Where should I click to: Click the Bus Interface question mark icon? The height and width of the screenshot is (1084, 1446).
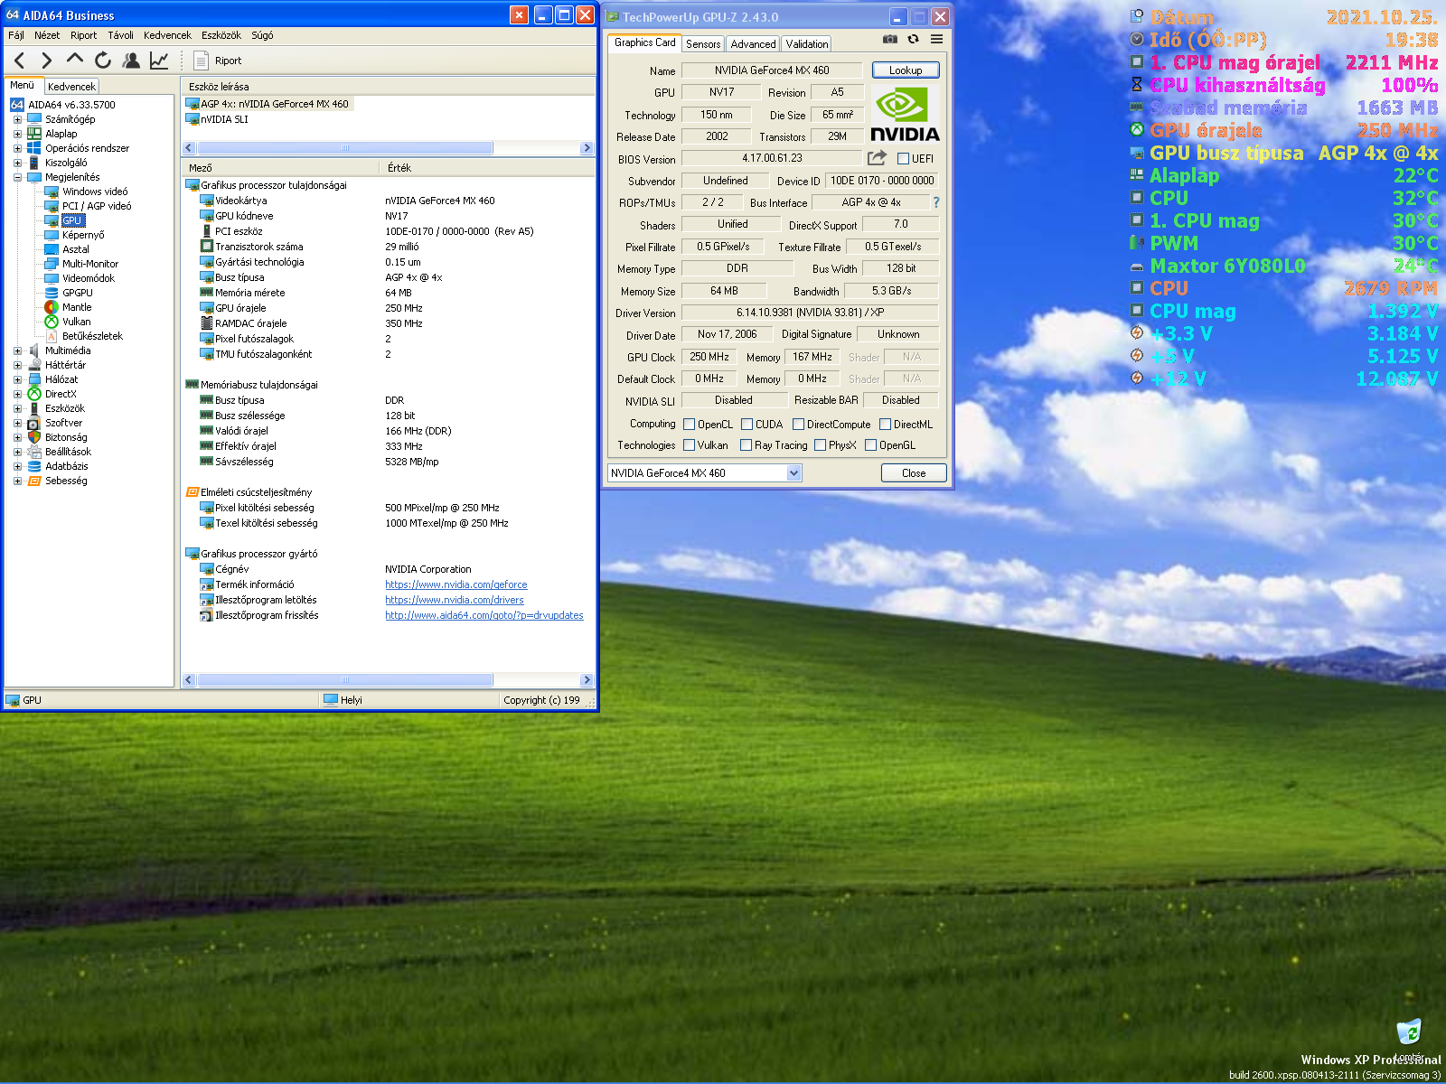(935, 202)
